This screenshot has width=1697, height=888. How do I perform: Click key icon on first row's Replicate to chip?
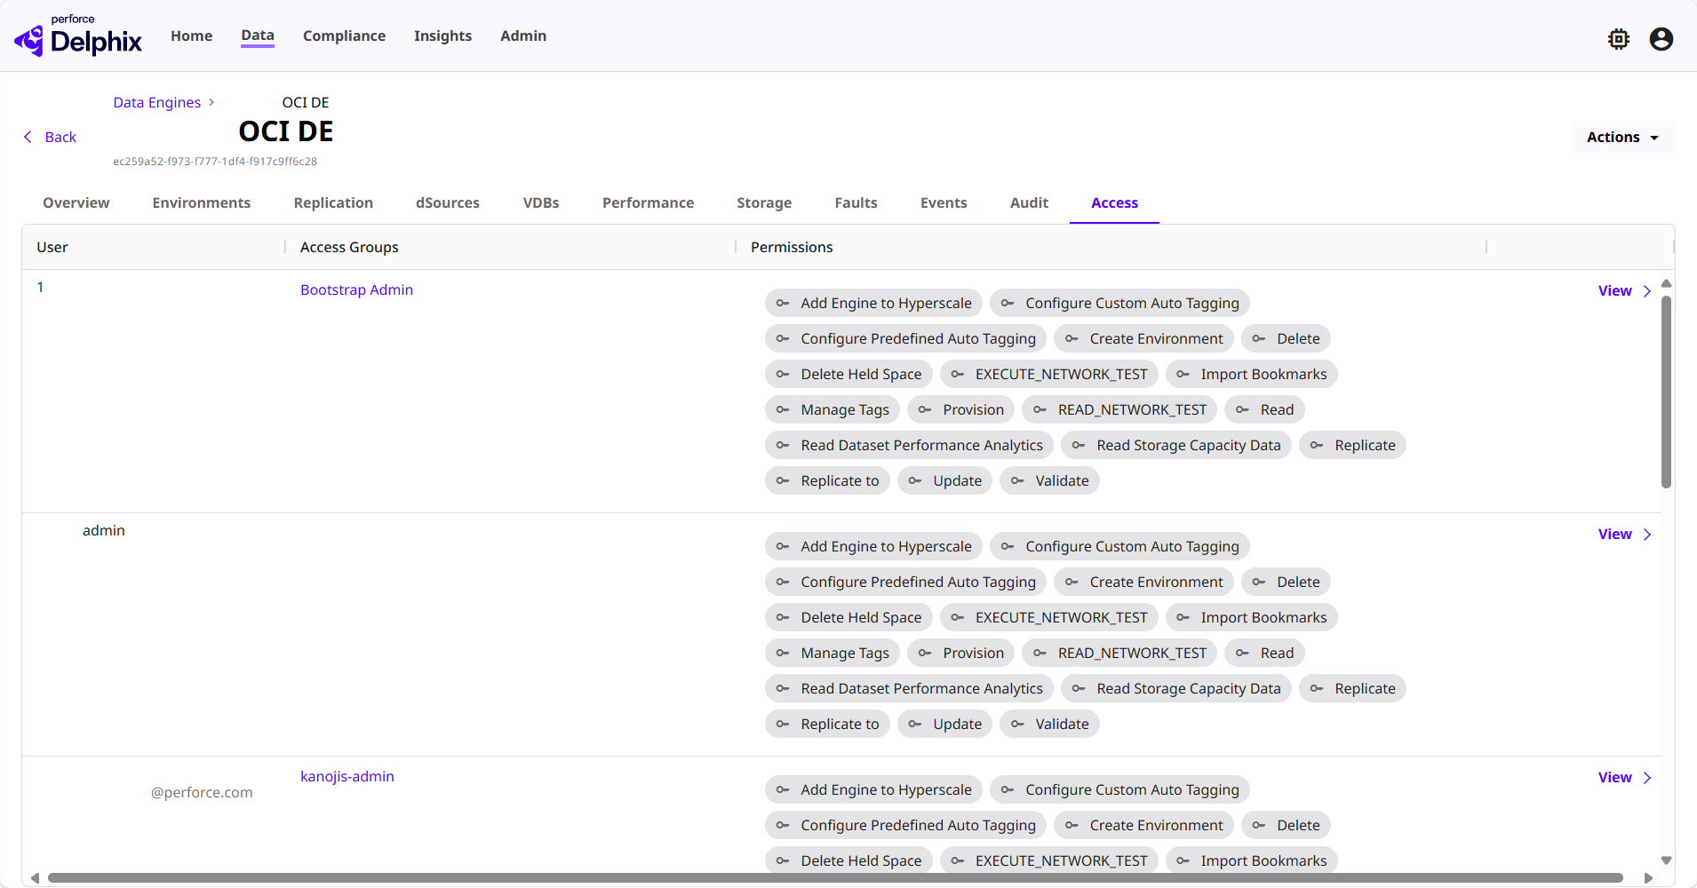[783, 480]
